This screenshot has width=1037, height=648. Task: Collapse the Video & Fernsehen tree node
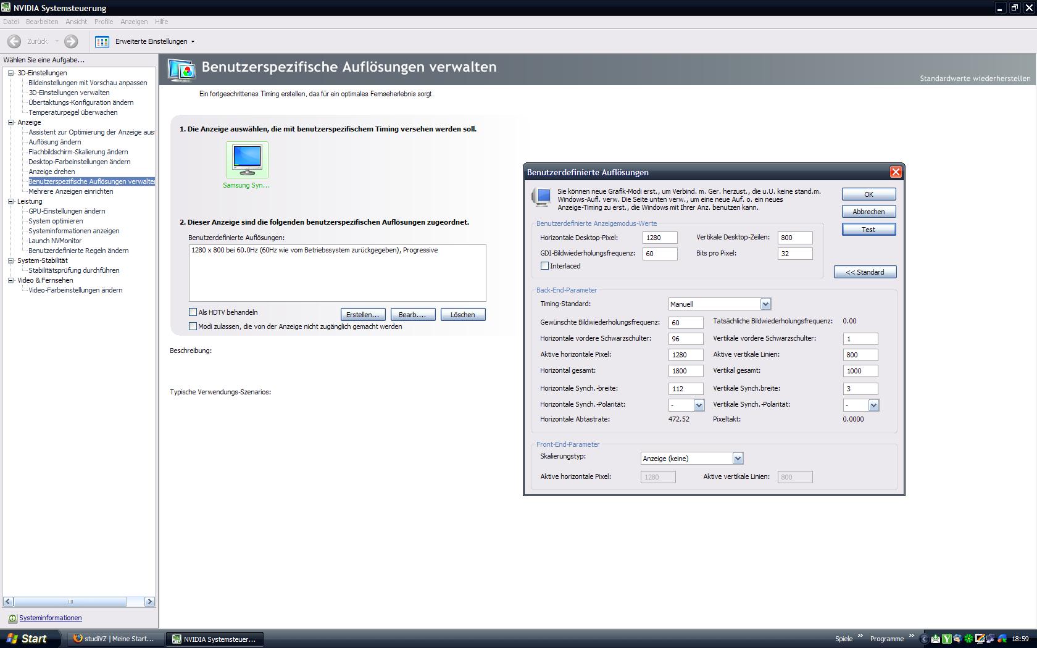(10, 280)
